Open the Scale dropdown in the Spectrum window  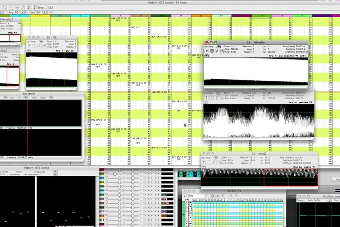pyautogui.click(x=51, y=98)
